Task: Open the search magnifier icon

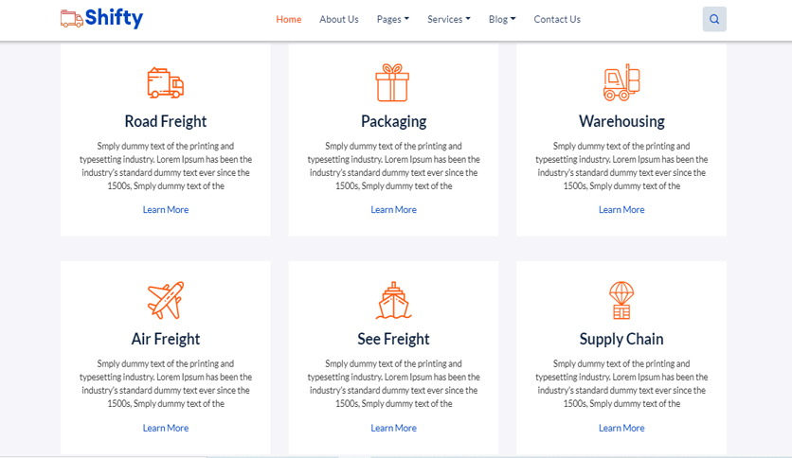Action: coord(714,19)
